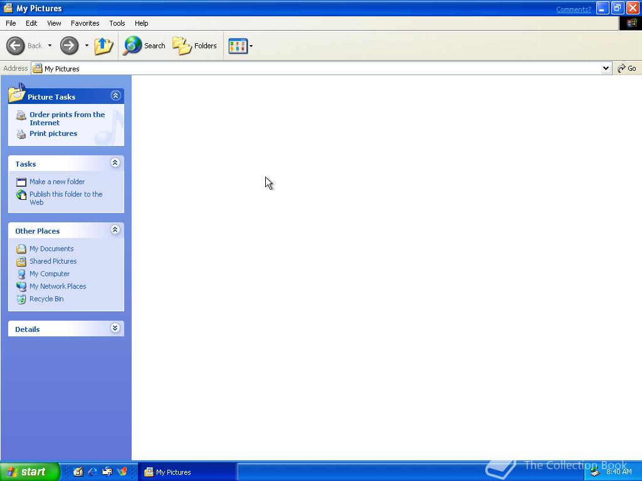Open the Tools menu
The width and height of the screenshot is (642, 481).
pyautogui.click(x=117, y=23)
